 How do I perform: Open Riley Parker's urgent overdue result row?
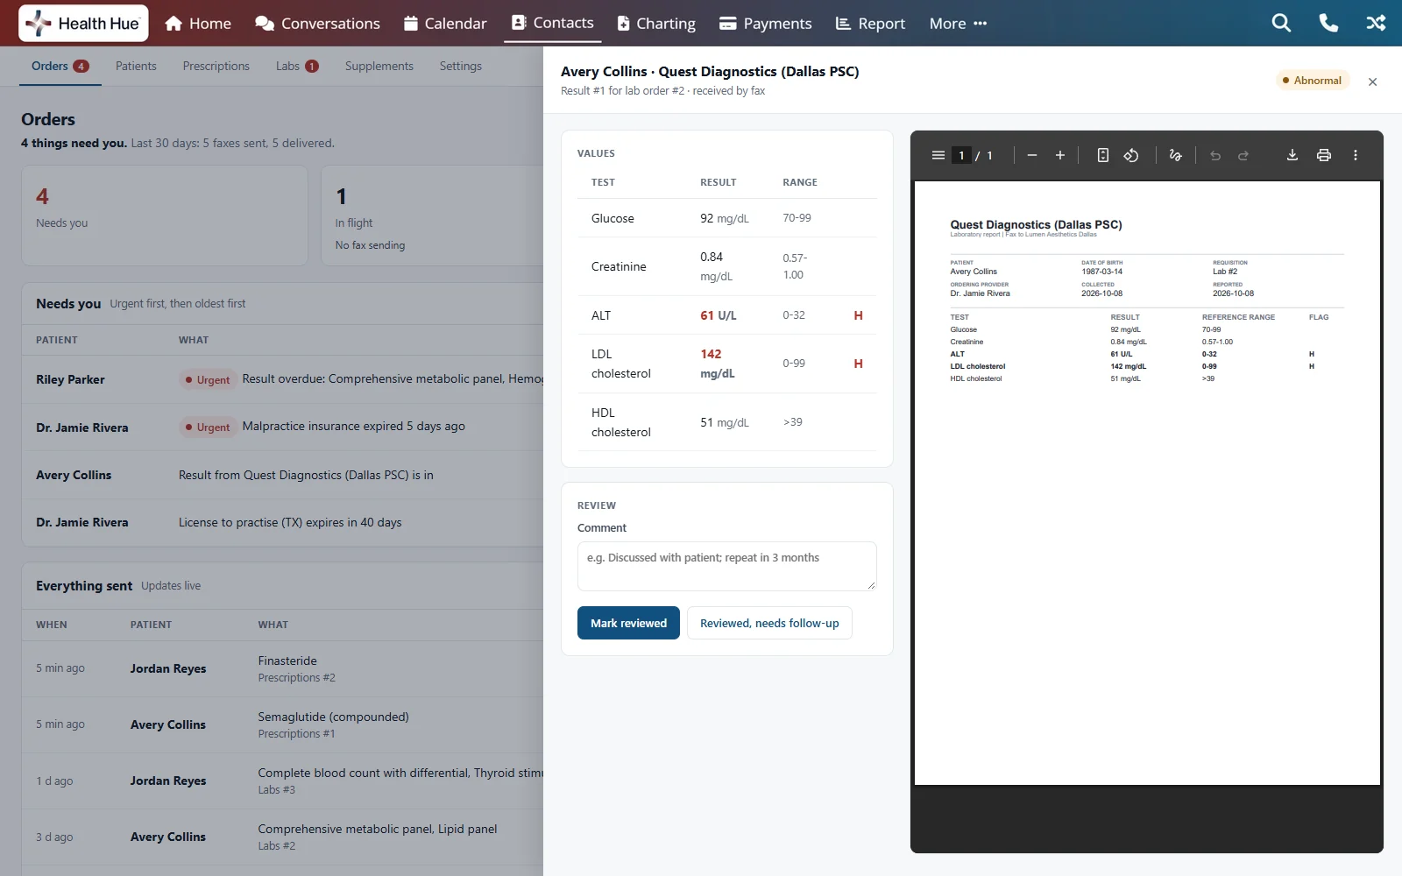pos(283,379)
